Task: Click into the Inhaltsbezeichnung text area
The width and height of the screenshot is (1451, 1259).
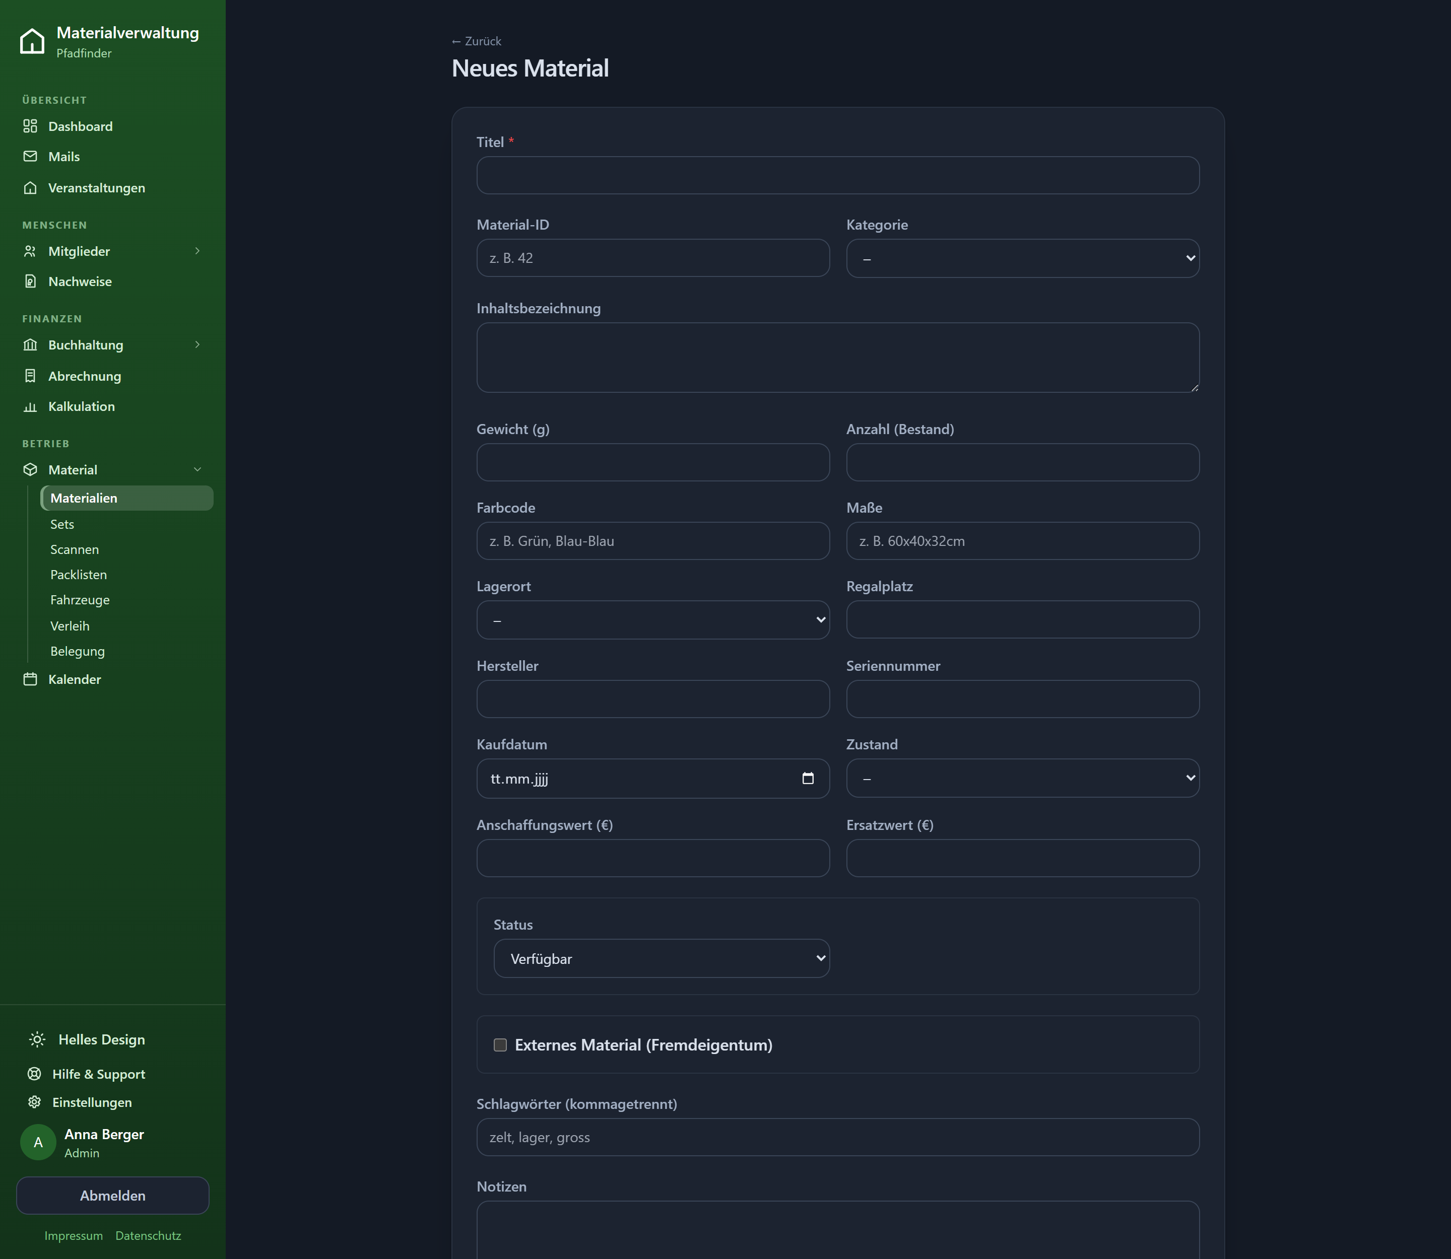Action: point(838,358)
